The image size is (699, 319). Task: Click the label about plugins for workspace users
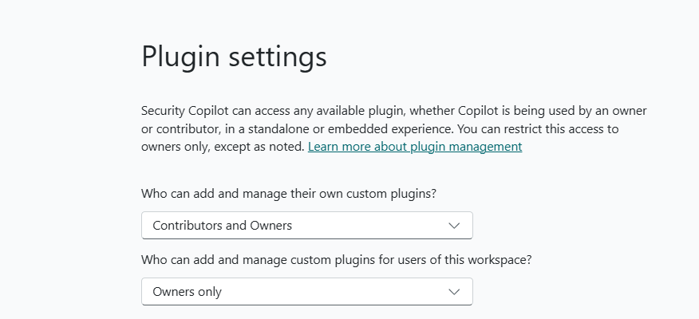coord(337,259)
